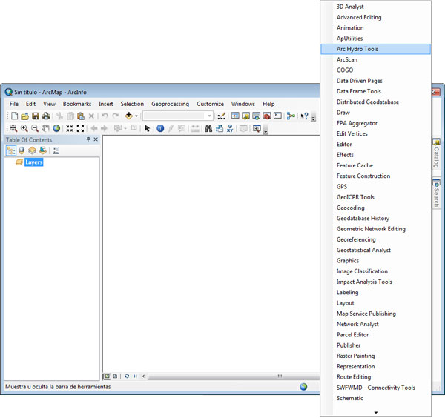Open the Table Of Contents window icon
Screen dimensions: 445x418
point(235,116)
